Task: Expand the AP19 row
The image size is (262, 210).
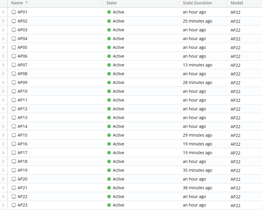Action: pyautogui.click(x=3, y=170)
